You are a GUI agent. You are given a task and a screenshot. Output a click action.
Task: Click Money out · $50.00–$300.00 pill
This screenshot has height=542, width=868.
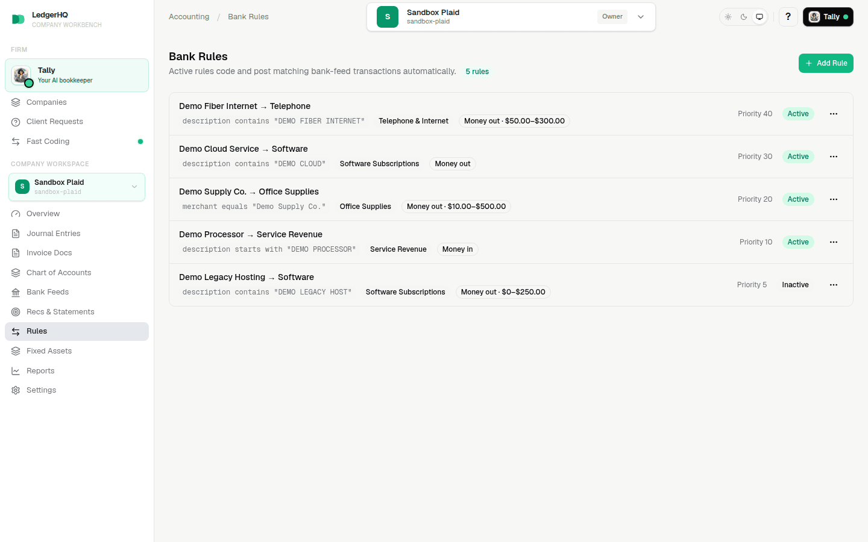point(514,121)
